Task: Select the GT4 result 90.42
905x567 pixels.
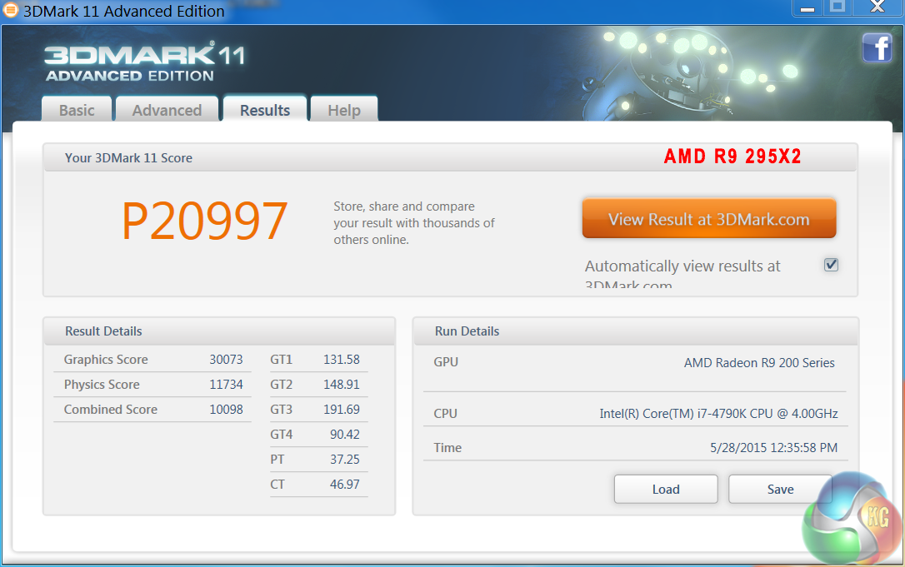Action: coord(345,434)
